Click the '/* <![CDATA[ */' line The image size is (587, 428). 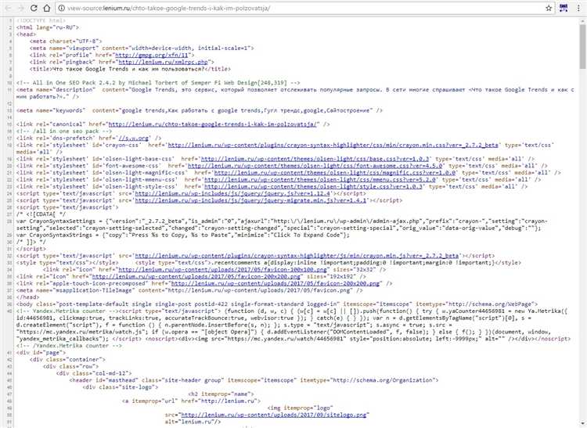click(41, 214)
